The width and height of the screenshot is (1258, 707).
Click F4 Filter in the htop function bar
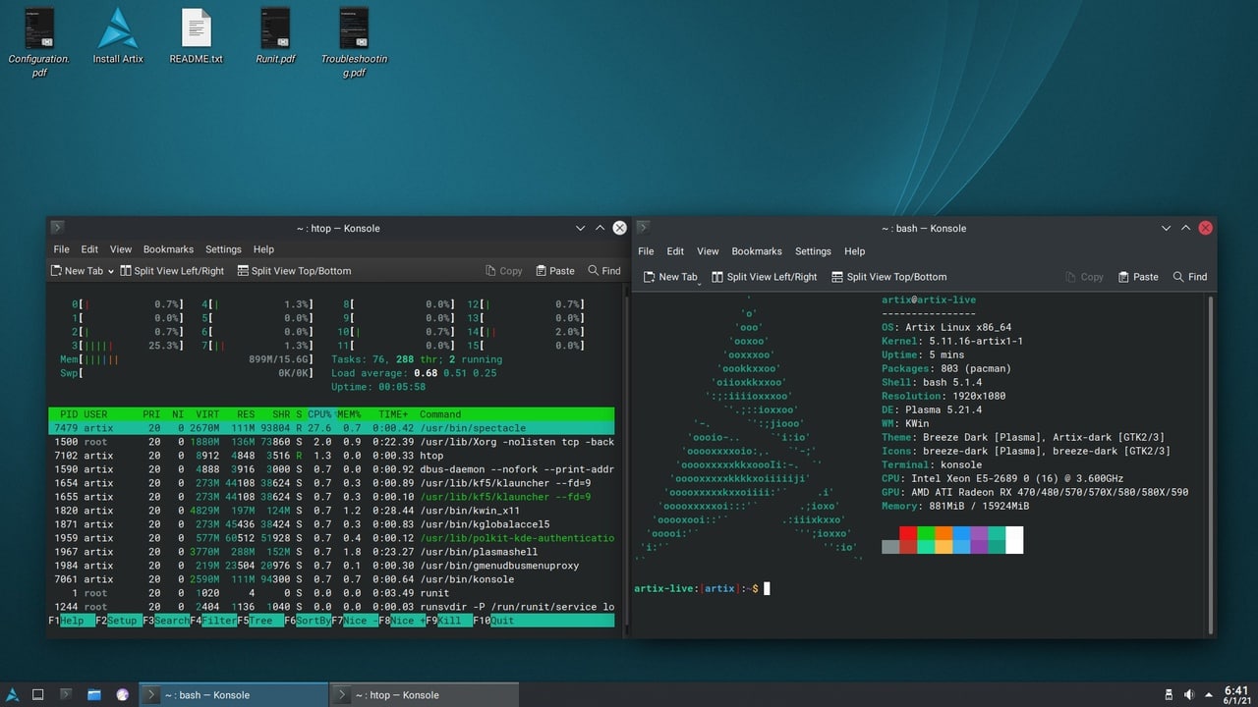click(212, 621)
